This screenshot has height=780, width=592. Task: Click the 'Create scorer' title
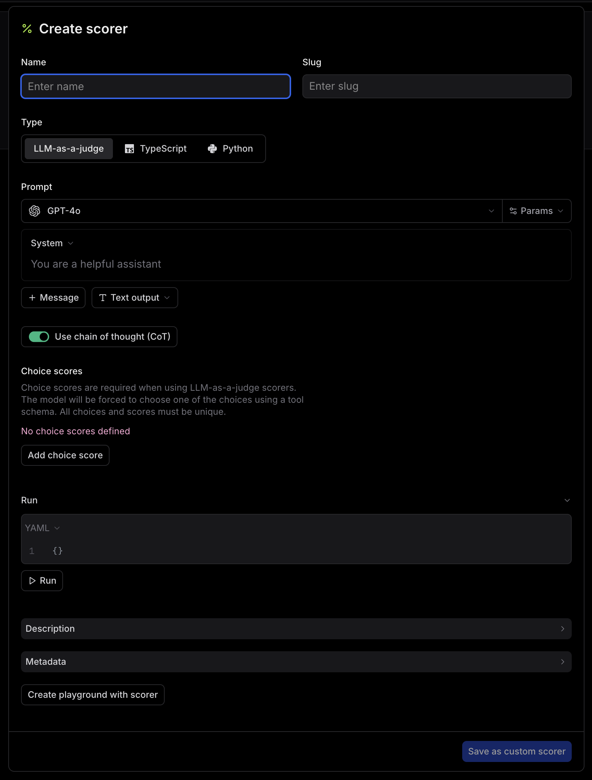tap(83, 29)
